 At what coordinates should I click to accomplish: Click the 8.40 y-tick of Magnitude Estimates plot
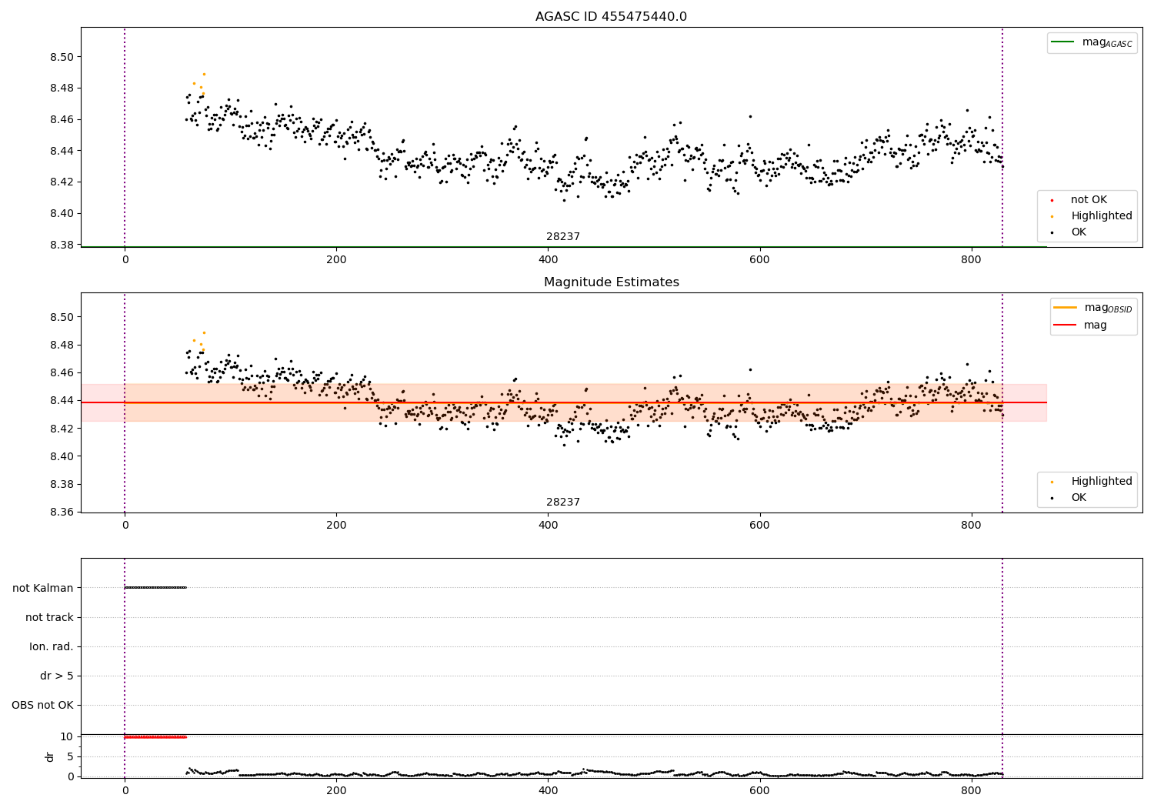63,456
